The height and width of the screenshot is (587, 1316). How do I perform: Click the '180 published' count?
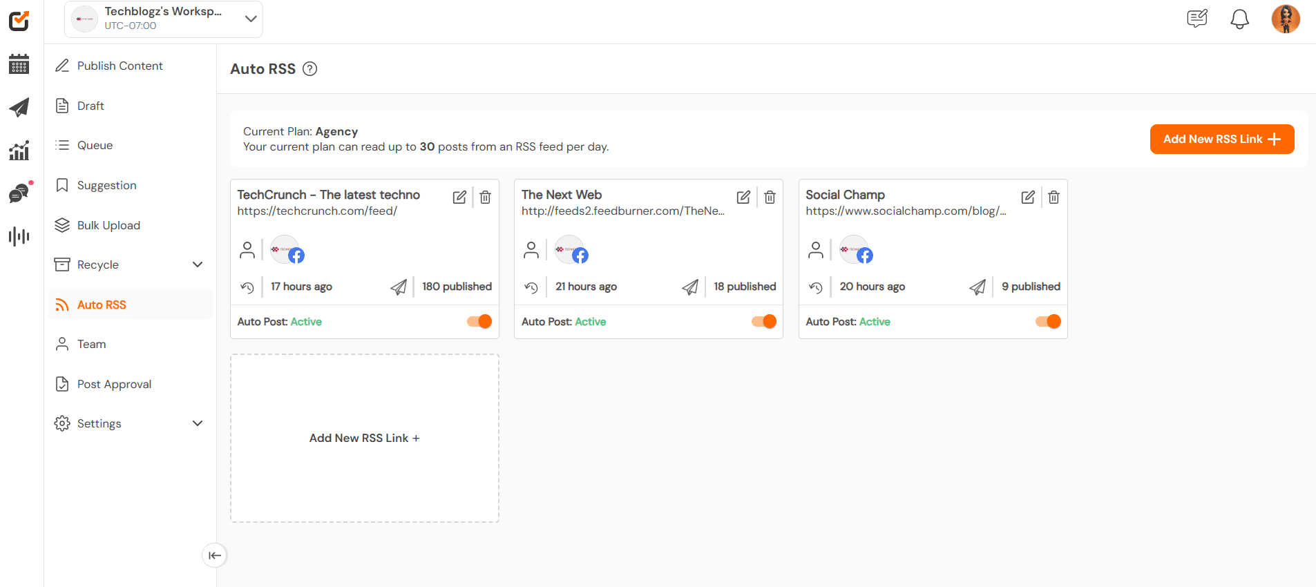(457, 287)
